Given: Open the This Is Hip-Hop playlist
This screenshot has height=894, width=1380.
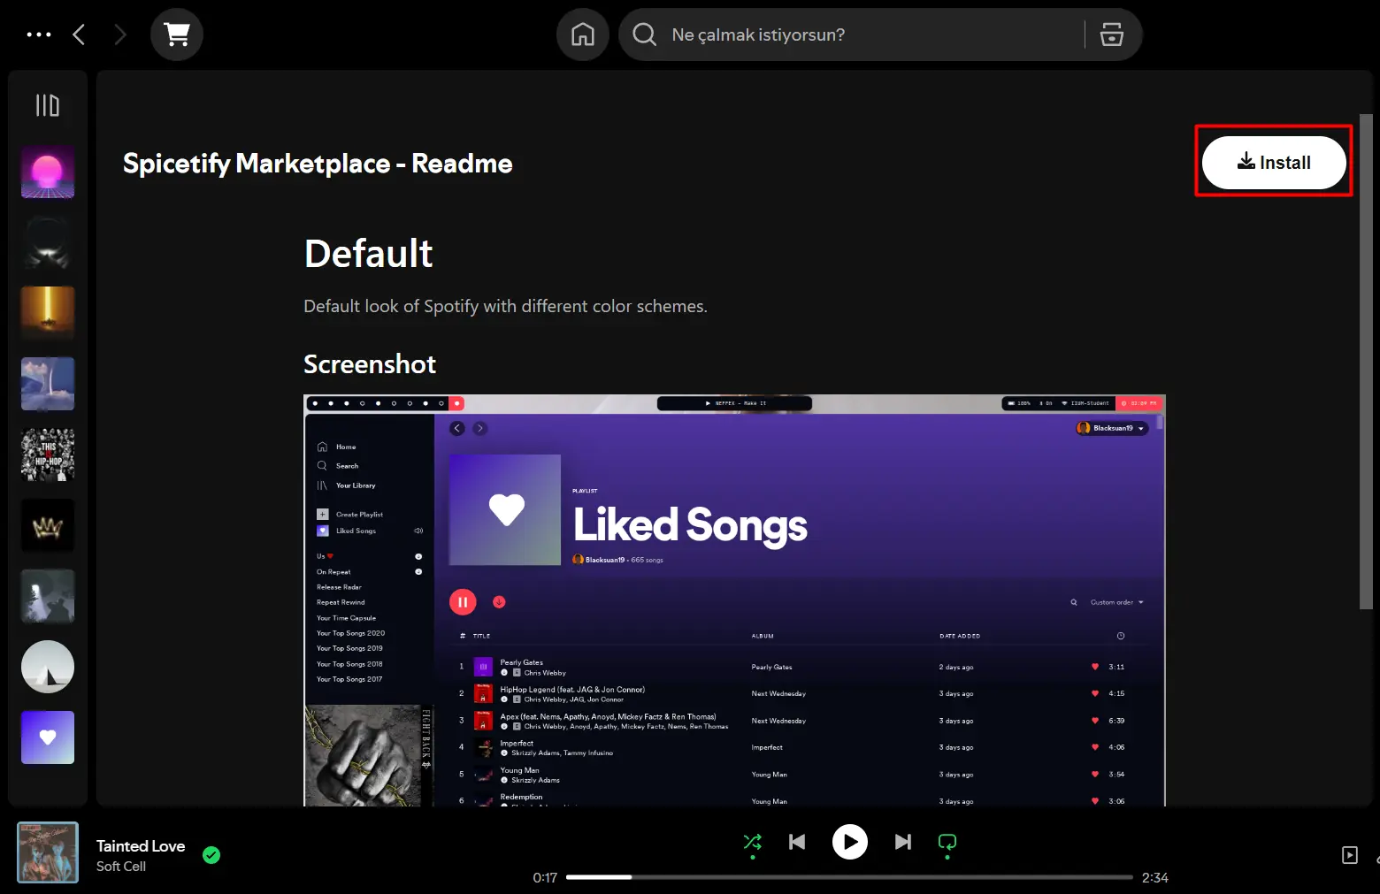Looking at the screenshot, I should (48, 455).
